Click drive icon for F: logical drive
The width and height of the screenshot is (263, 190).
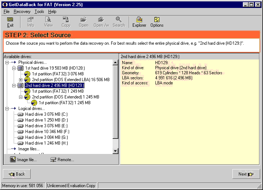[21, 132]
